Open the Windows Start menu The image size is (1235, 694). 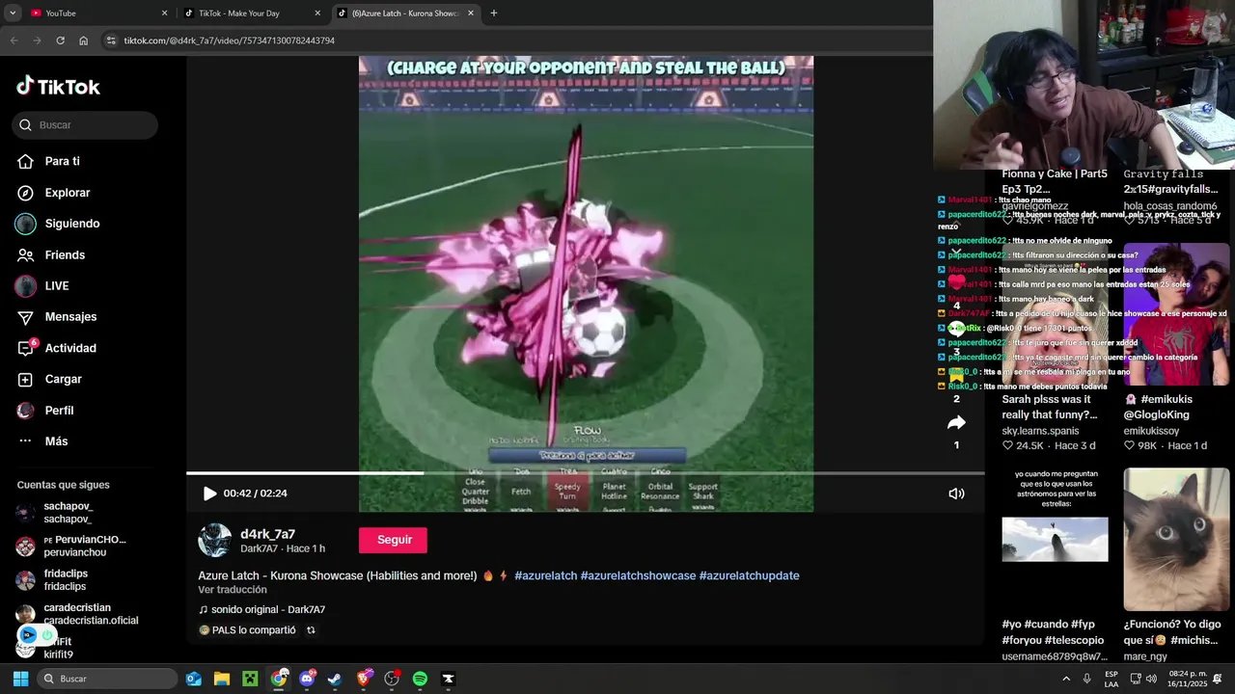pos(20,679)
